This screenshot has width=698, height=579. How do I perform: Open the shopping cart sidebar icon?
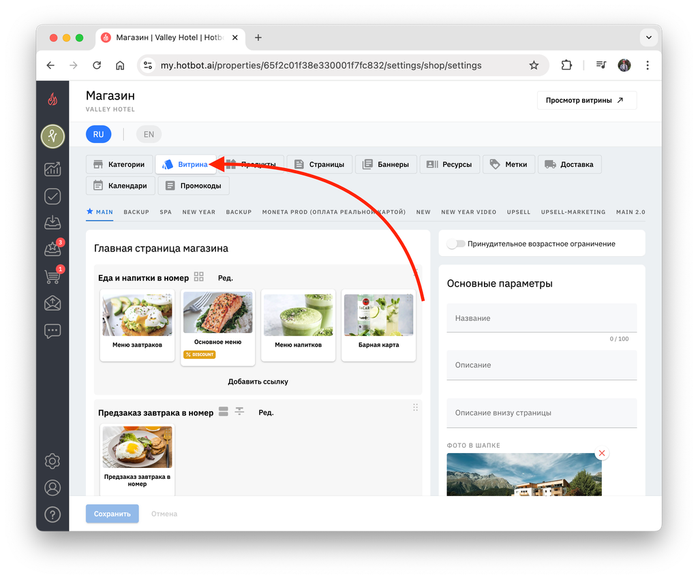pos(52,276)
